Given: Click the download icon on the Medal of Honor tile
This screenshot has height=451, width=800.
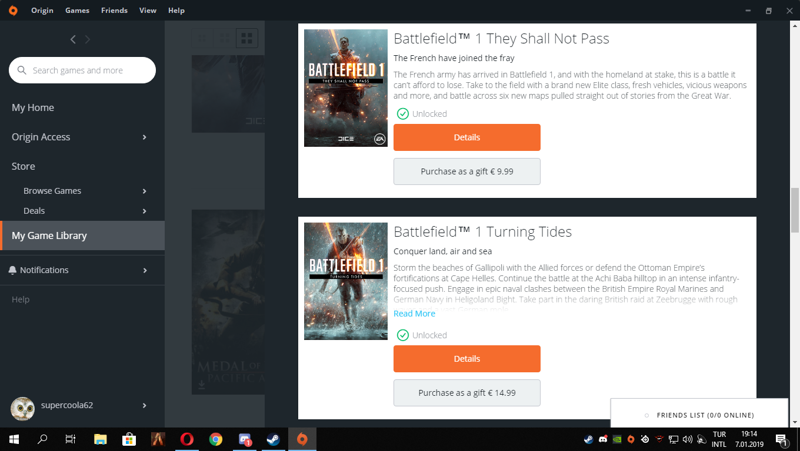Looking at the screenshot, I should pos(202,385).
